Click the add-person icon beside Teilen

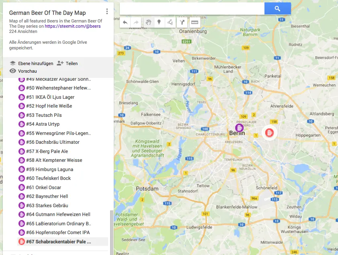click(x=60, y=63)
